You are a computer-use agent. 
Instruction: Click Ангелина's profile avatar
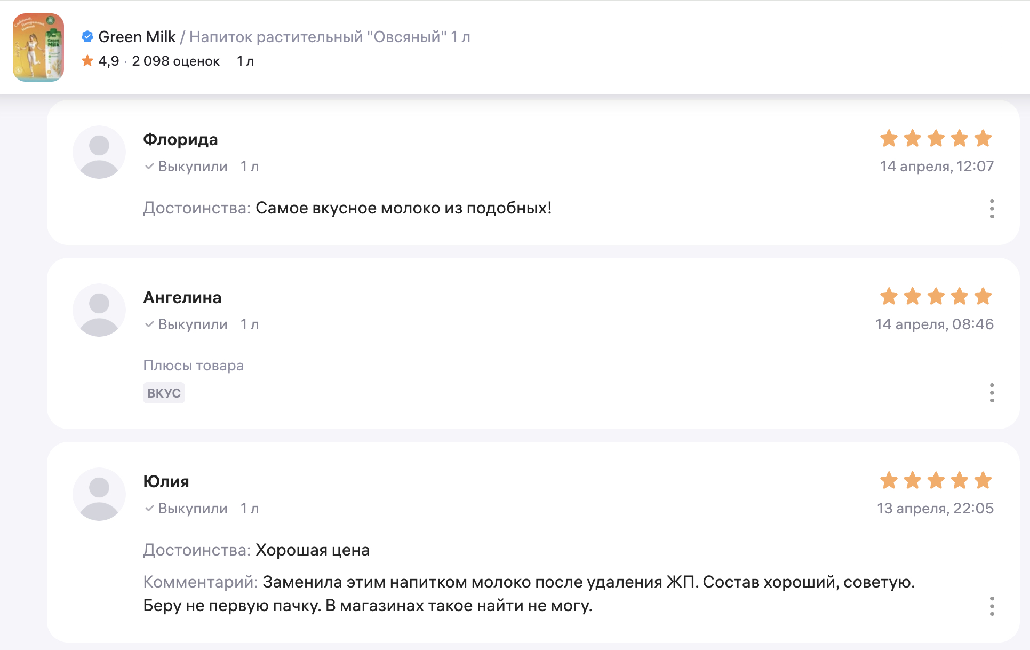coord(99,310)
